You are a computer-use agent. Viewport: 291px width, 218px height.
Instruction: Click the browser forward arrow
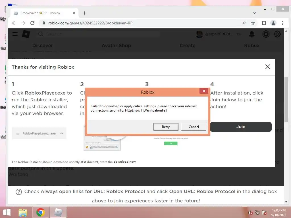(x=23, y=23)
